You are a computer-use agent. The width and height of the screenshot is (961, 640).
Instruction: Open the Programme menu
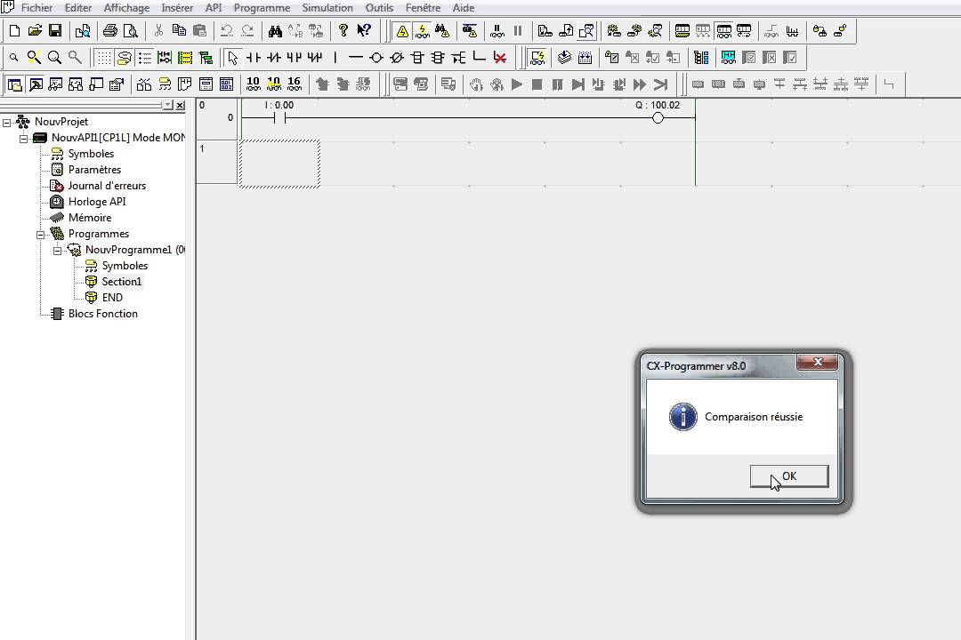click(x=262, y=8)
